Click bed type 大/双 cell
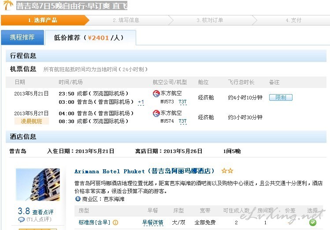Viewport: 330px width, 230px height. click(x=179, y=223)
